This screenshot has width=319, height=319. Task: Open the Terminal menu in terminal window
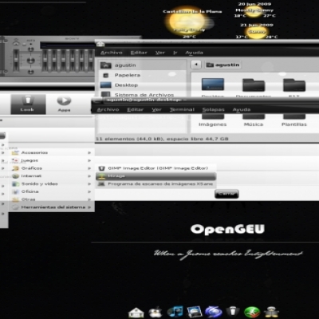pyautogui.click(x=182, y=109)
